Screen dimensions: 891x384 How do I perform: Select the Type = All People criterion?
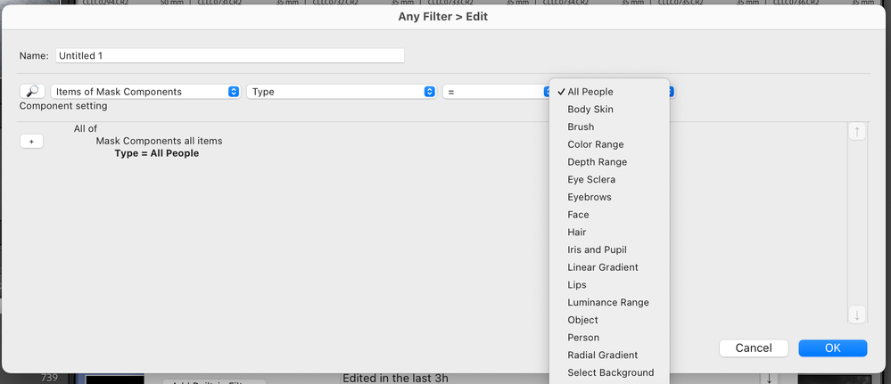157,153
